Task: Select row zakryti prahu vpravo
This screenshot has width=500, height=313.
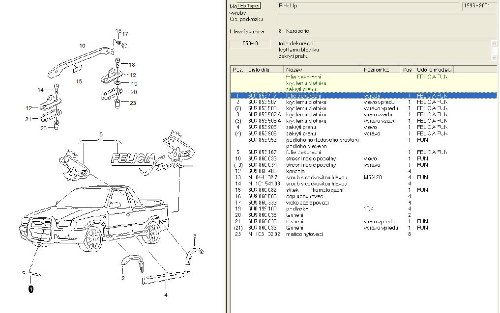Action: [363, 133]
